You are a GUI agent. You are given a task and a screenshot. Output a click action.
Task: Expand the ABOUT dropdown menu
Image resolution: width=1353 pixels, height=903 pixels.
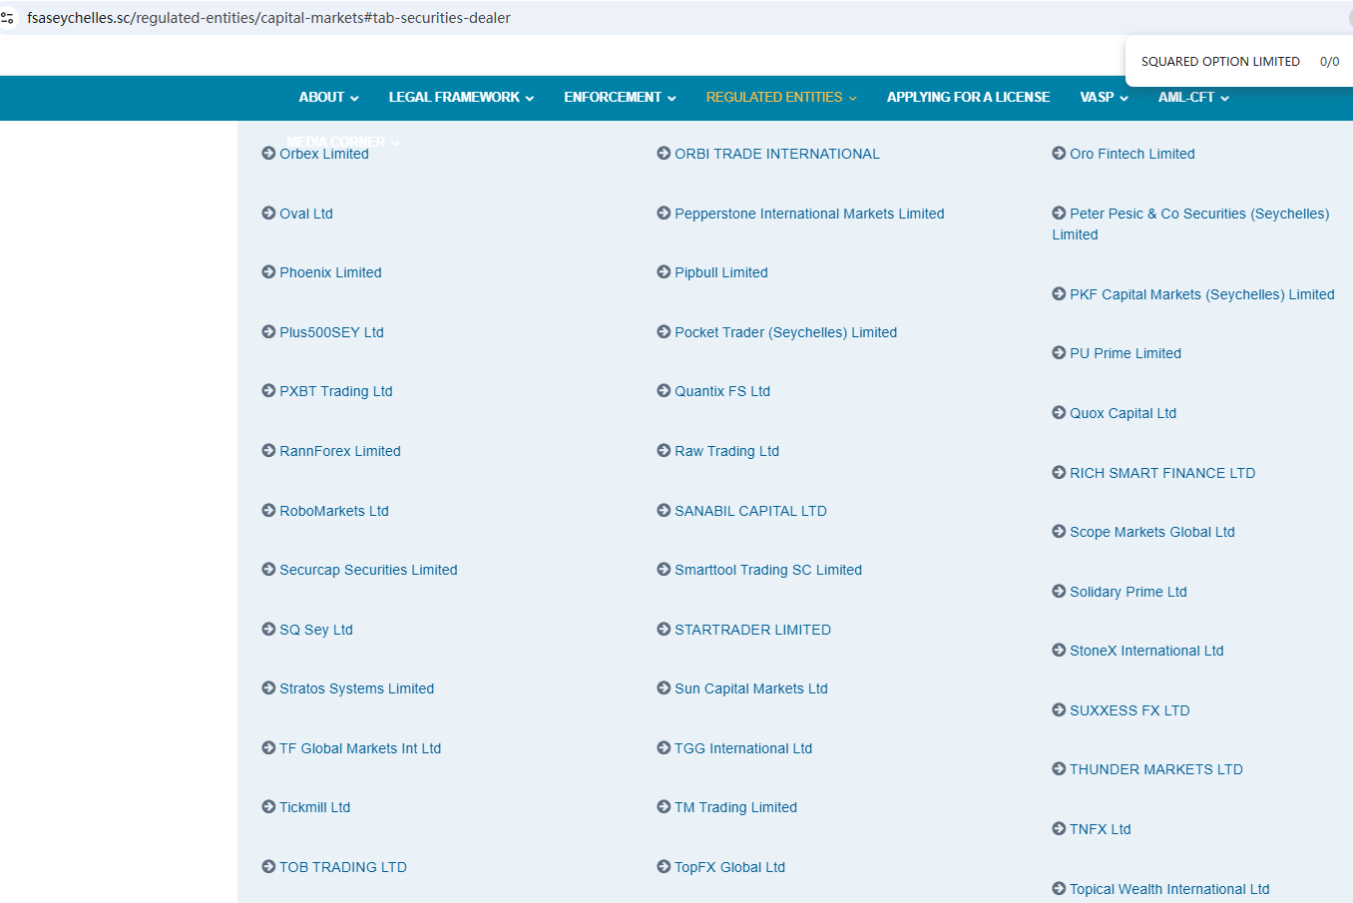328,98
